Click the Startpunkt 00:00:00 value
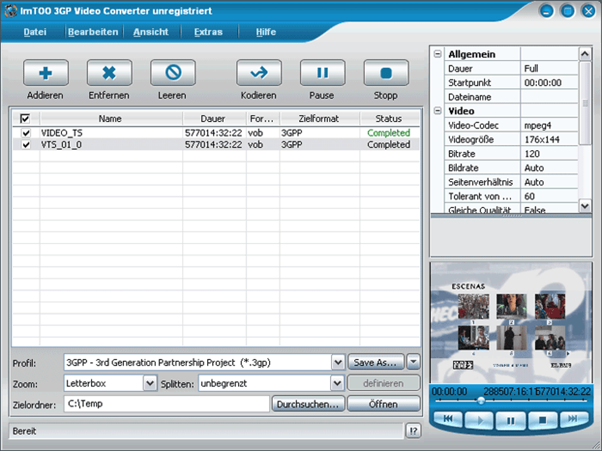 coord(549,83)
